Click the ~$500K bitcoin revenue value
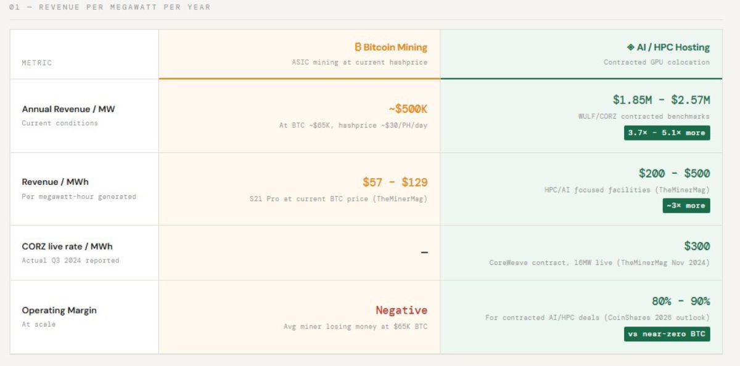 pos(408,109)
